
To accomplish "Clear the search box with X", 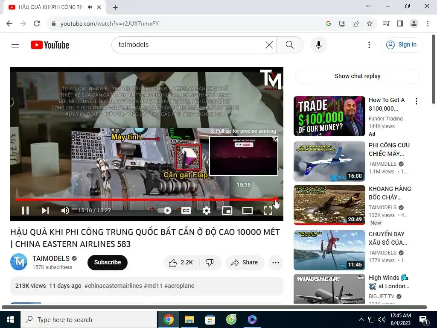I will pyautogui.click(x=269, y=44).
